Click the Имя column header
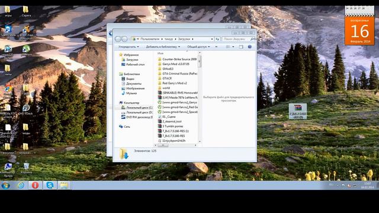The width and height of the screenshot is (379, 213). (160, 53)
